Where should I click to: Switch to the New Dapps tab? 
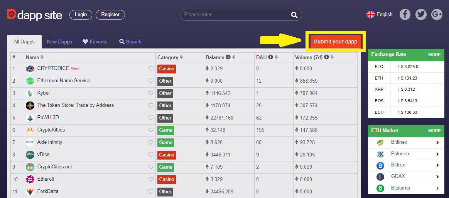pos(59,42)
